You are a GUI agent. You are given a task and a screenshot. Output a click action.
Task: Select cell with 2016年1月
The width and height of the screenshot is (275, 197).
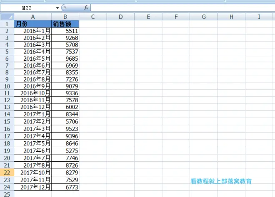click(x=33, y=31)
